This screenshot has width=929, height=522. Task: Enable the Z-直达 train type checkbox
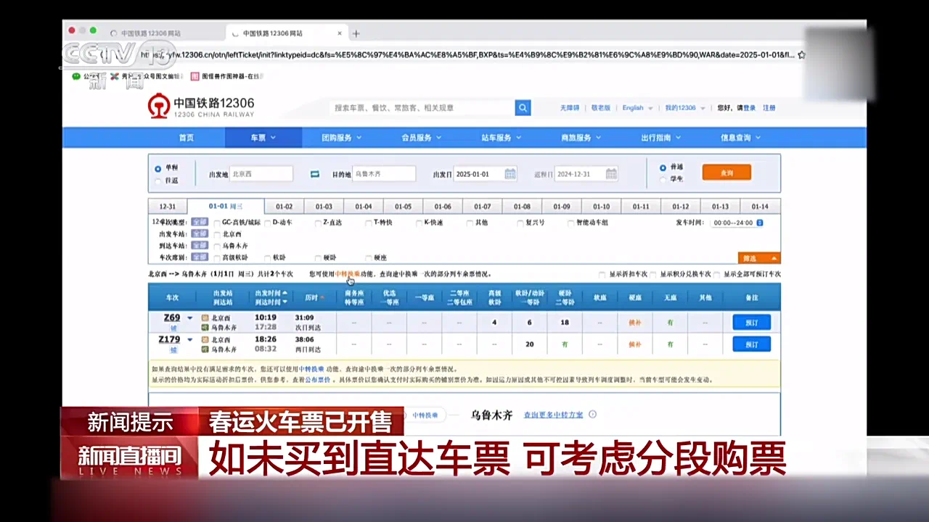point(318,223)
